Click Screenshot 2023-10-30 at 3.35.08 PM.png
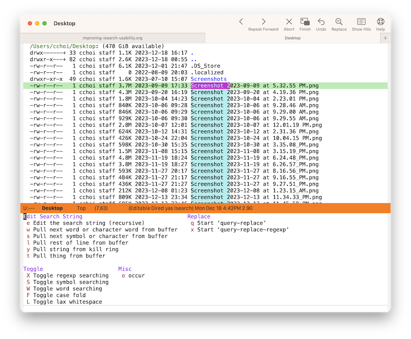 point(254,145)
